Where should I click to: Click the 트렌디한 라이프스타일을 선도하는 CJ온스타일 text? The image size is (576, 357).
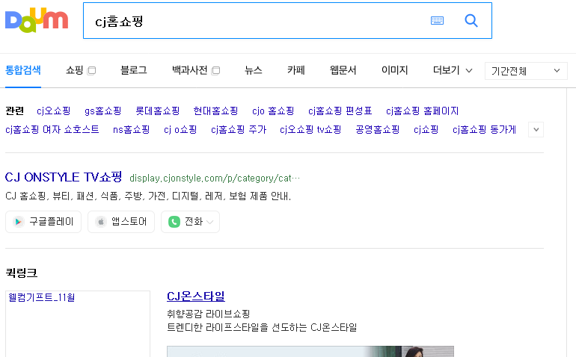[x=262, y=327]
